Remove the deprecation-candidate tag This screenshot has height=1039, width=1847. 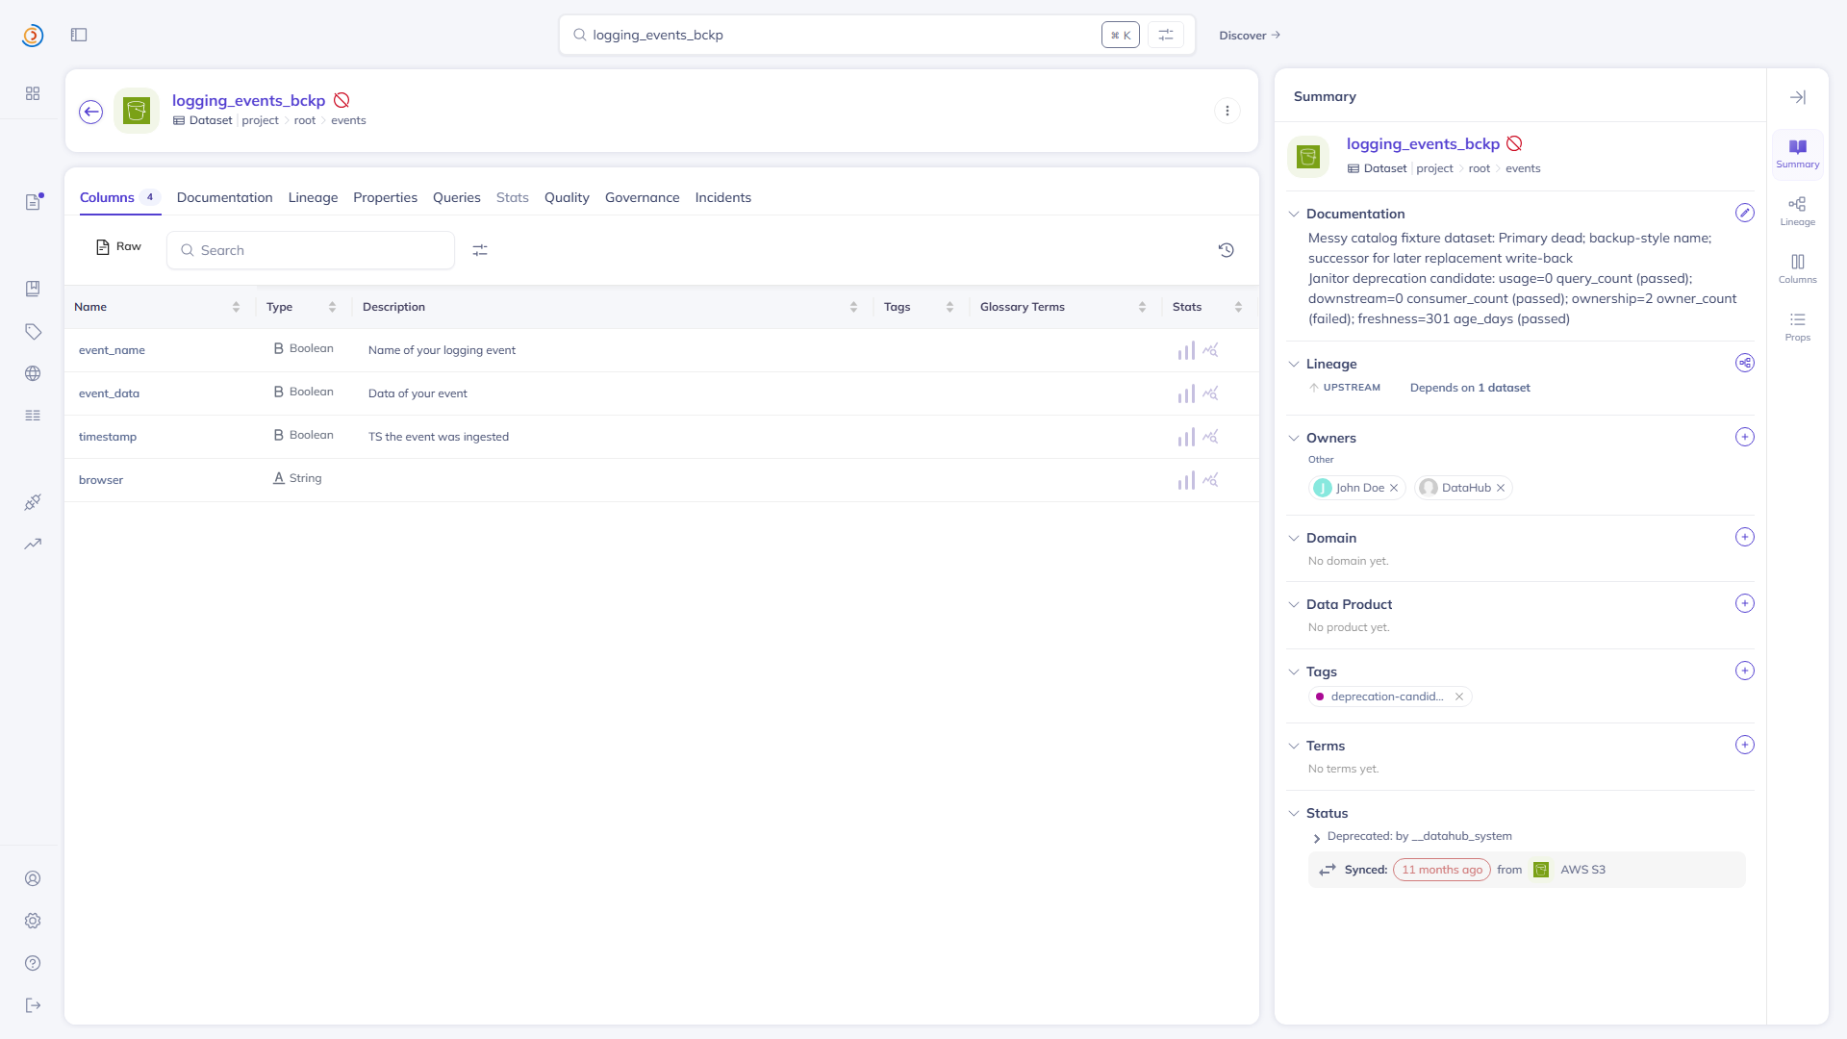tap(1459, 697)
